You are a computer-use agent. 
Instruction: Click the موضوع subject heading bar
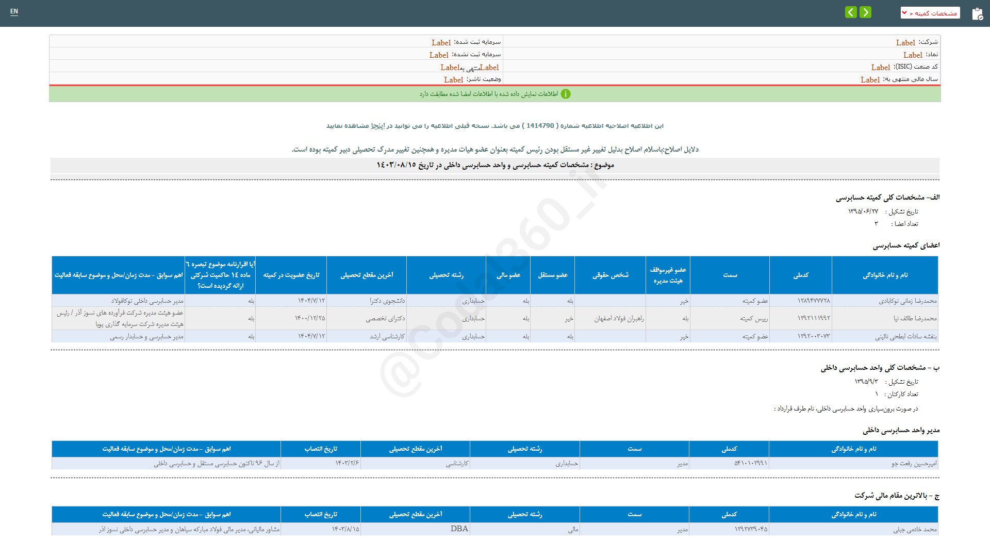(x=494, y=165)
